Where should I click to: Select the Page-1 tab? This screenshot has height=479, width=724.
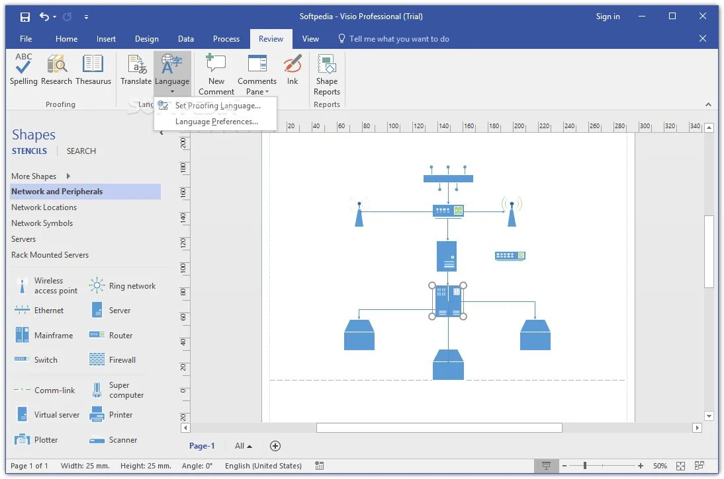pos(202,446)
